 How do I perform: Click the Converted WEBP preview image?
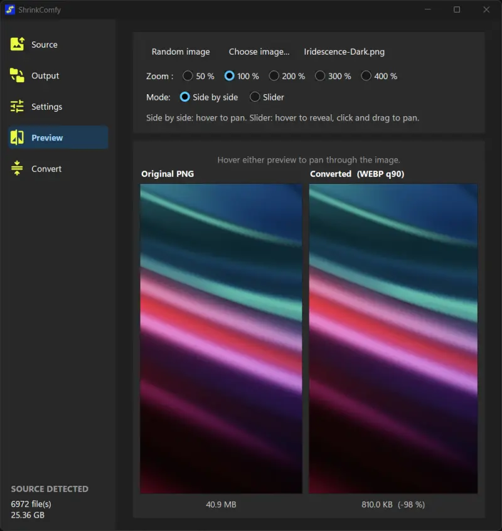pos(393,339)
